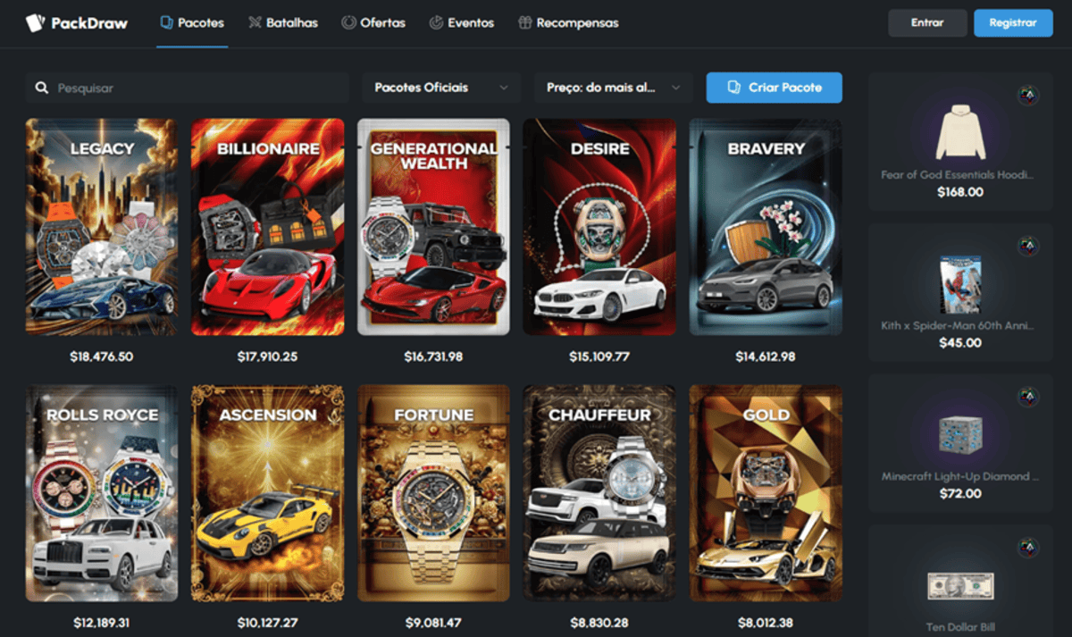Open the Preço sort order dropdown
Viewport: 1072px width, 637px height.
pyautogui.click(x=614, y=88)
